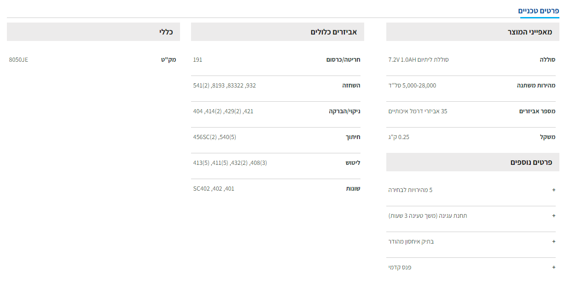Click the 7.2V 1.0AH battery value

pyautogui.click(x=418, y=60)
